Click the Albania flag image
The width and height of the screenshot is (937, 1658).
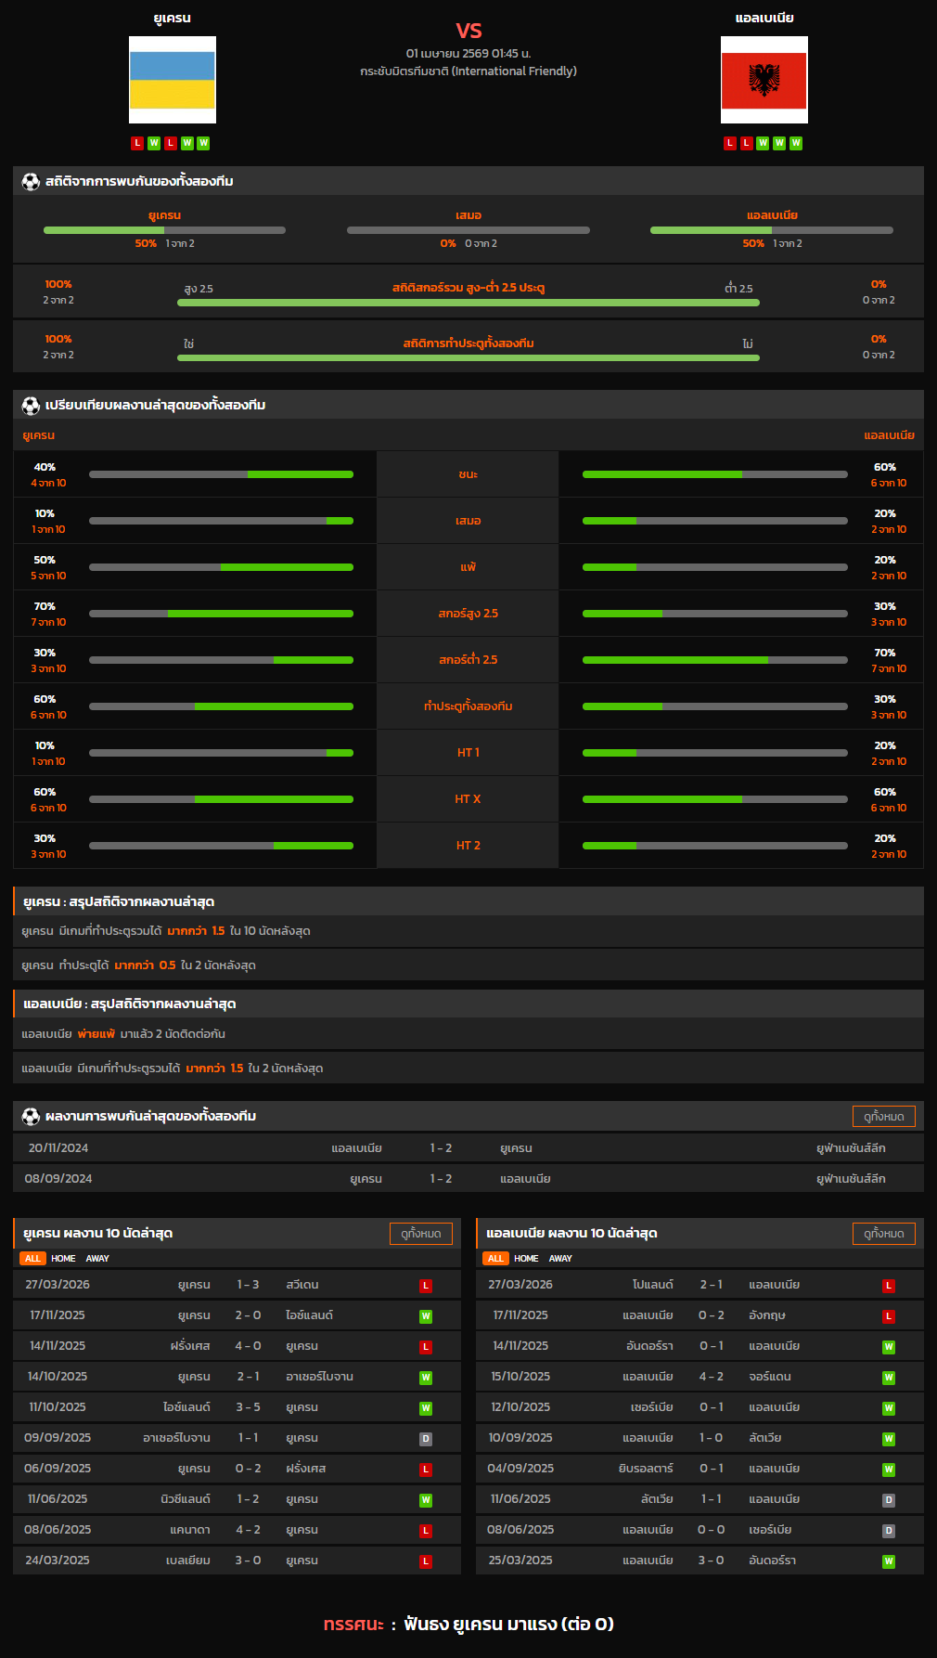point(764,80)
